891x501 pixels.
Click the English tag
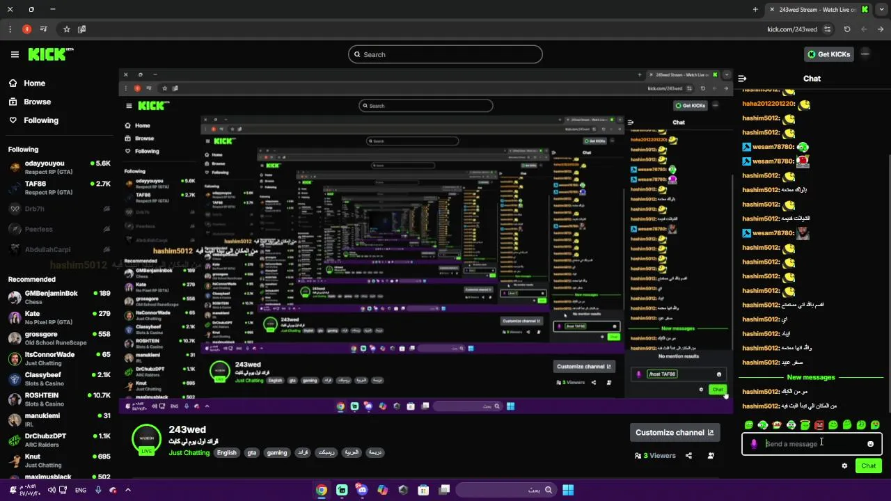point(227,453)
